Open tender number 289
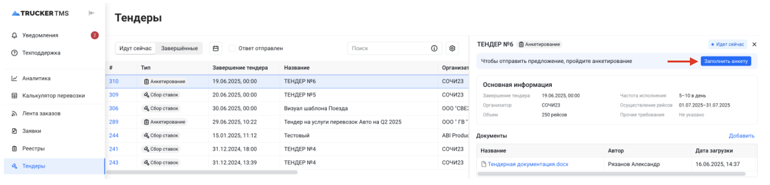Screen dimensions: 770x185 (113, 122)
